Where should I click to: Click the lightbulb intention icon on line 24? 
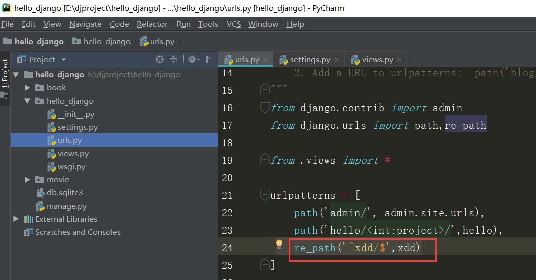(279, 244)
